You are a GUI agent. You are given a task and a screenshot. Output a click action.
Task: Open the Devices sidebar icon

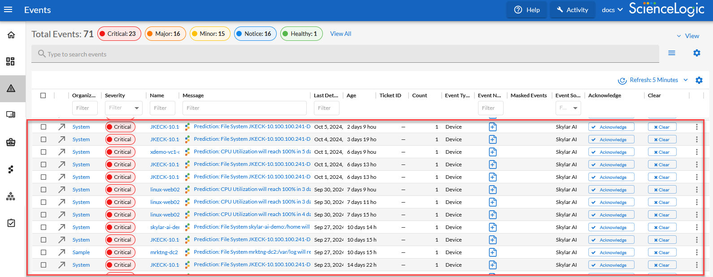coord(11,115)
